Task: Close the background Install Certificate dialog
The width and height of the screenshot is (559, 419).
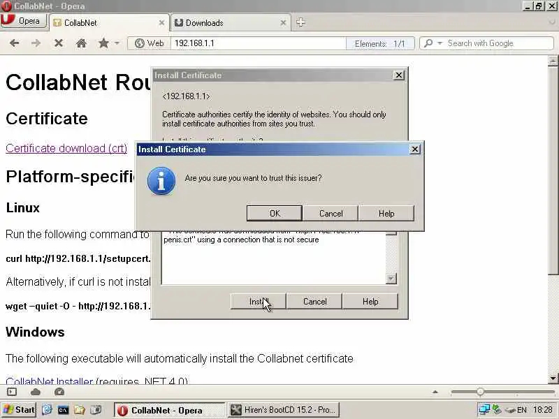Action: [398, 75]
